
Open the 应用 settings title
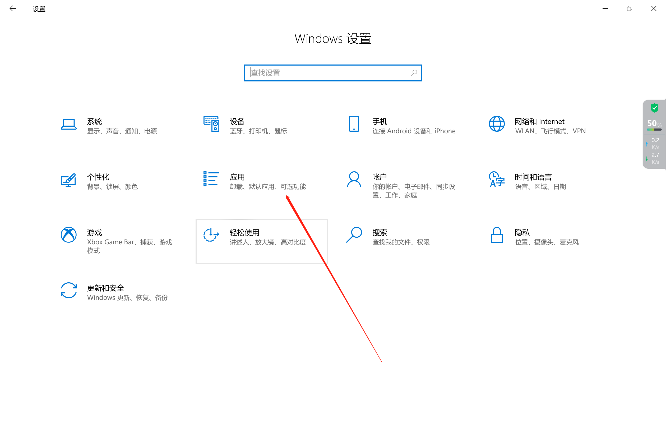[x=237, y=177]
